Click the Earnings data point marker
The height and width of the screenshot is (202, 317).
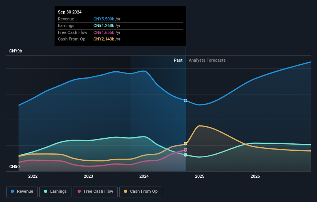(x=186, y=155)
